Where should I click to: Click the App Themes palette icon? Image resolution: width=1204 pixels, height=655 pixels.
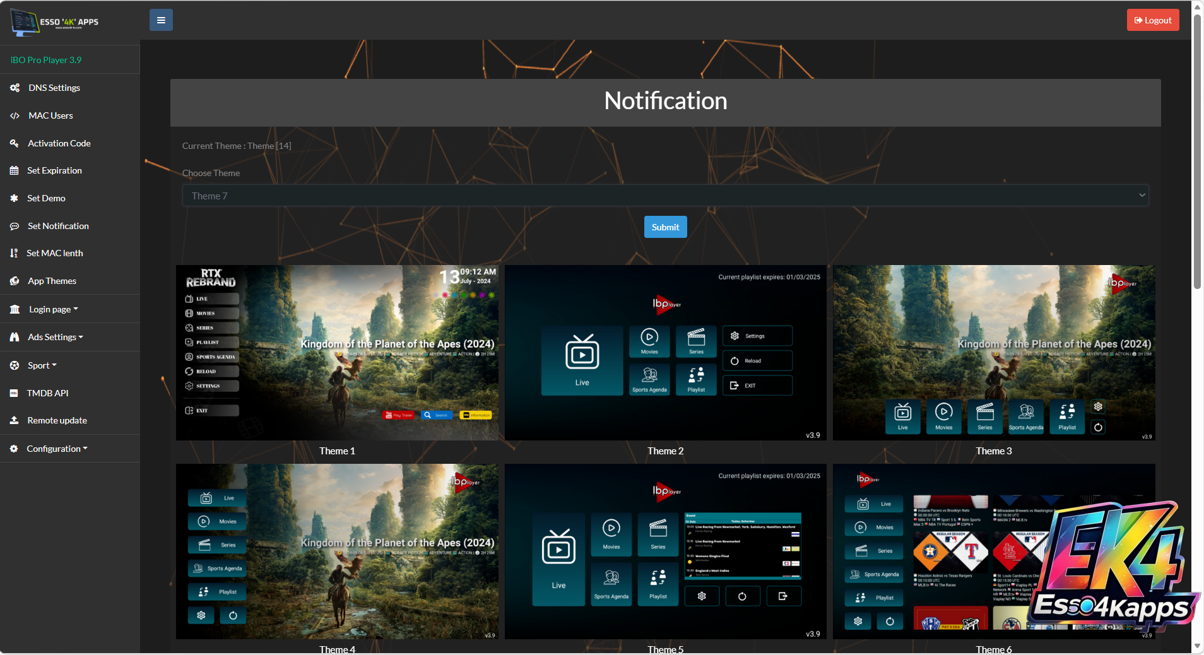pos(15,281)
